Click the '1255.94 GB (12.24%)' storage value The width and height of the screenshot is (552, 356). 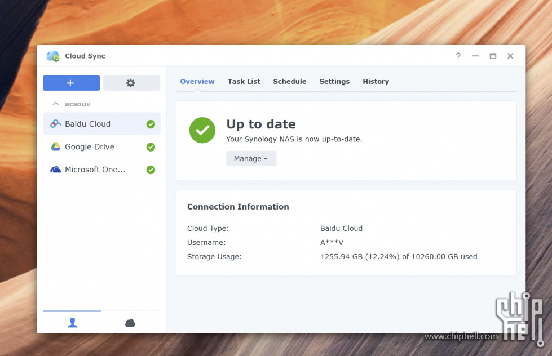pyautogui.click(x=360, y=257)
